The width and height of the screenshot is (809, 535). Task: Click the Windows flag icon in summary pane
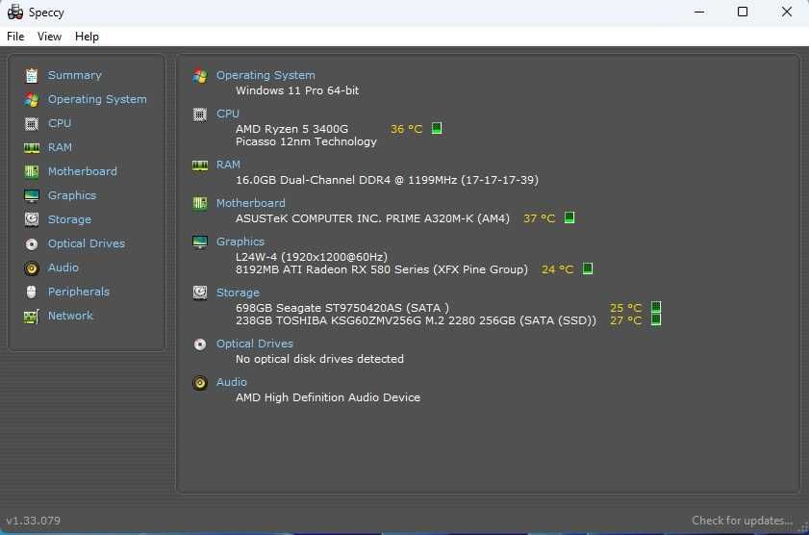200,76
